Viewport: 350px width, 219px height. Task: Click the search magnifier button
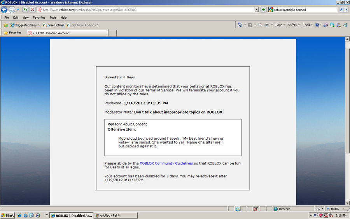point(342,10)
